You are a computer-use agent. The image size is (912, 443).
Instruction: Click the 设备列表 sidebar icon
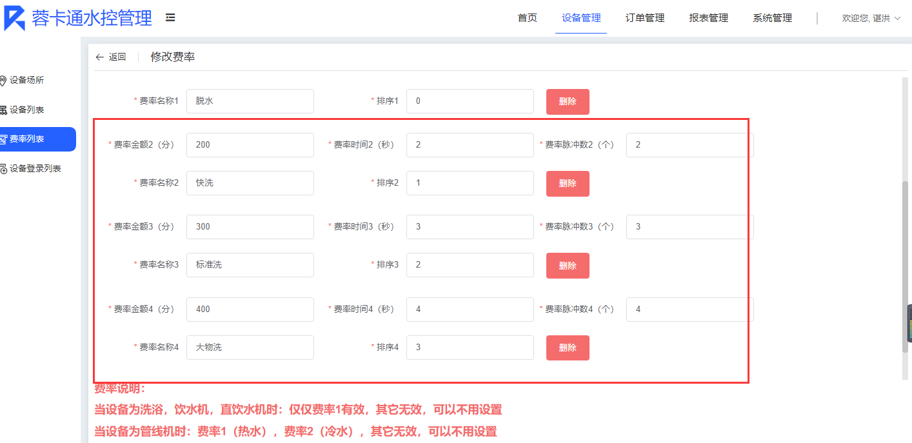pyautogui.click(x=3, y=110)
